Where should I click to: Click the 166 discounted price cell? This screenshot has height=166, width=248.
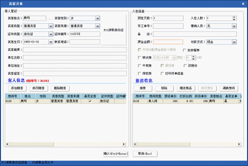[x=201, y=101]
